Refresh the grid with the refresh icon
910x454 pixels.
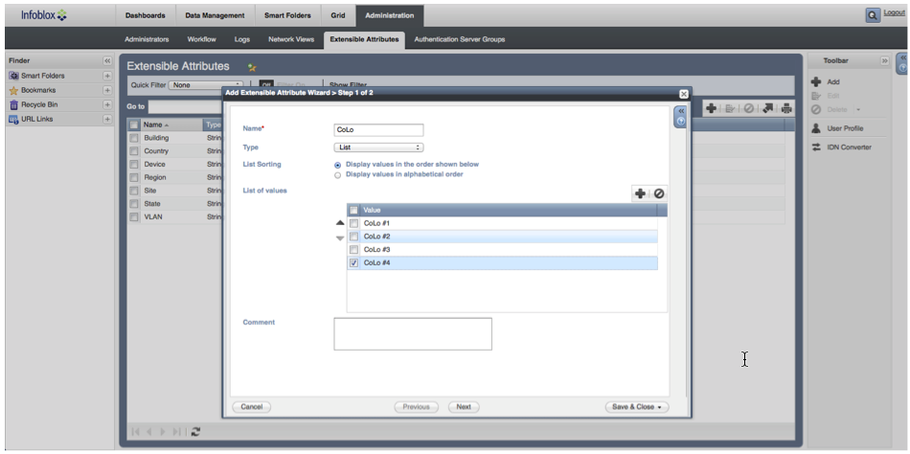coord(195,431)
